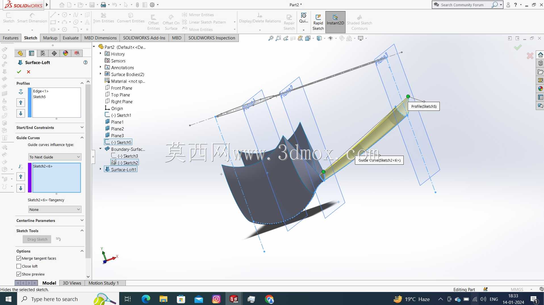This screenshot has width=544, height=305.
Task: Open the Display Style cube icon
Action: click(x=319, y=38)
